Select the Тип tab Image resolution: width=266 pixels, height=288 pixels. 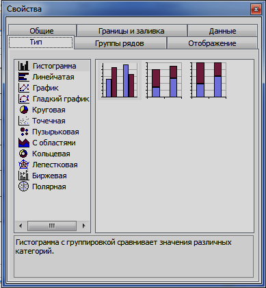pos(40,43)
